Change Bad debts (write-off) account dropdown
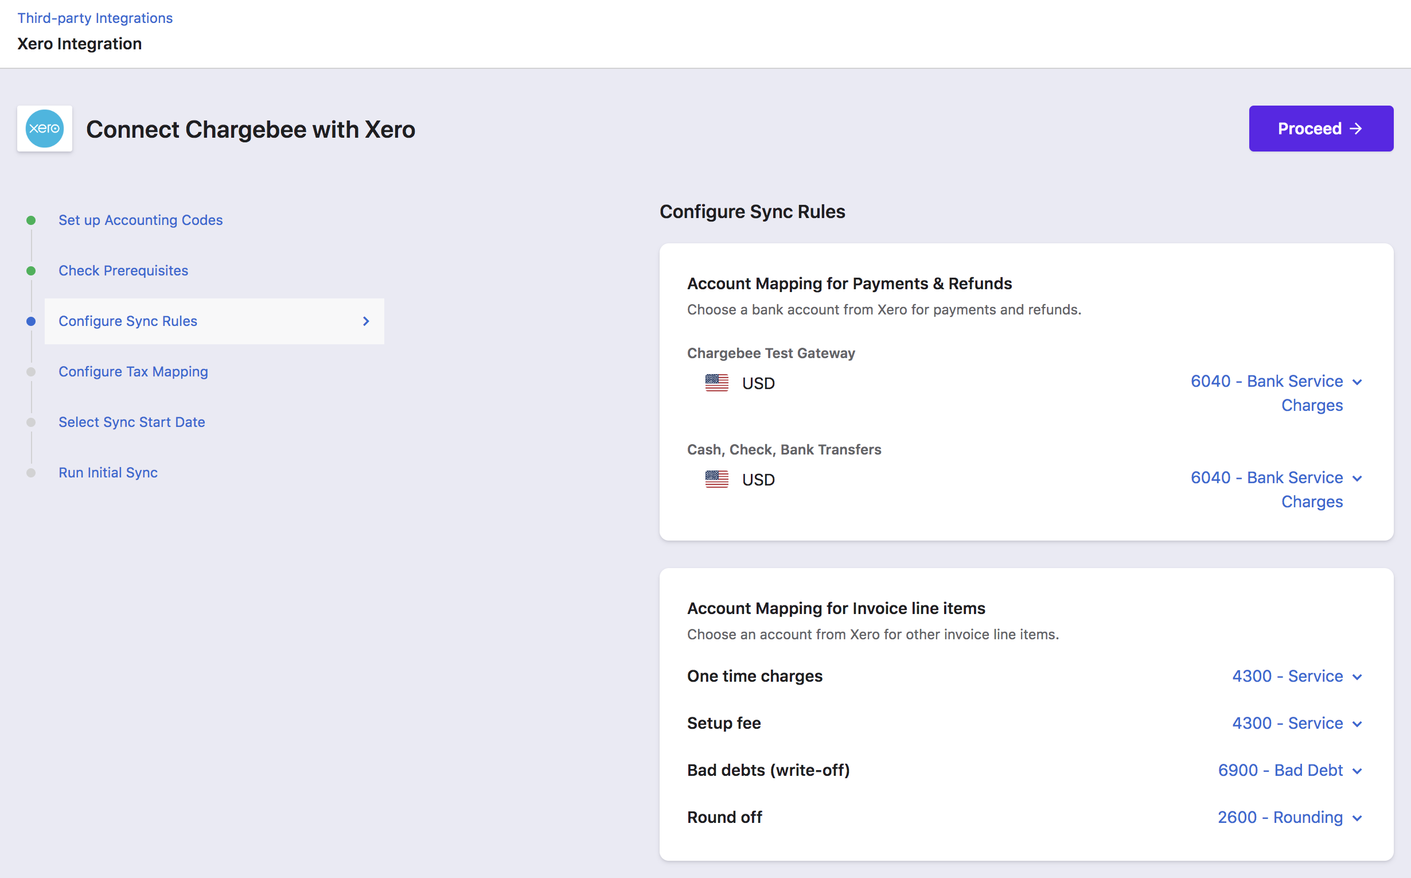The height and width of the screenshot is (878, 1411). tap(1290, 770)
